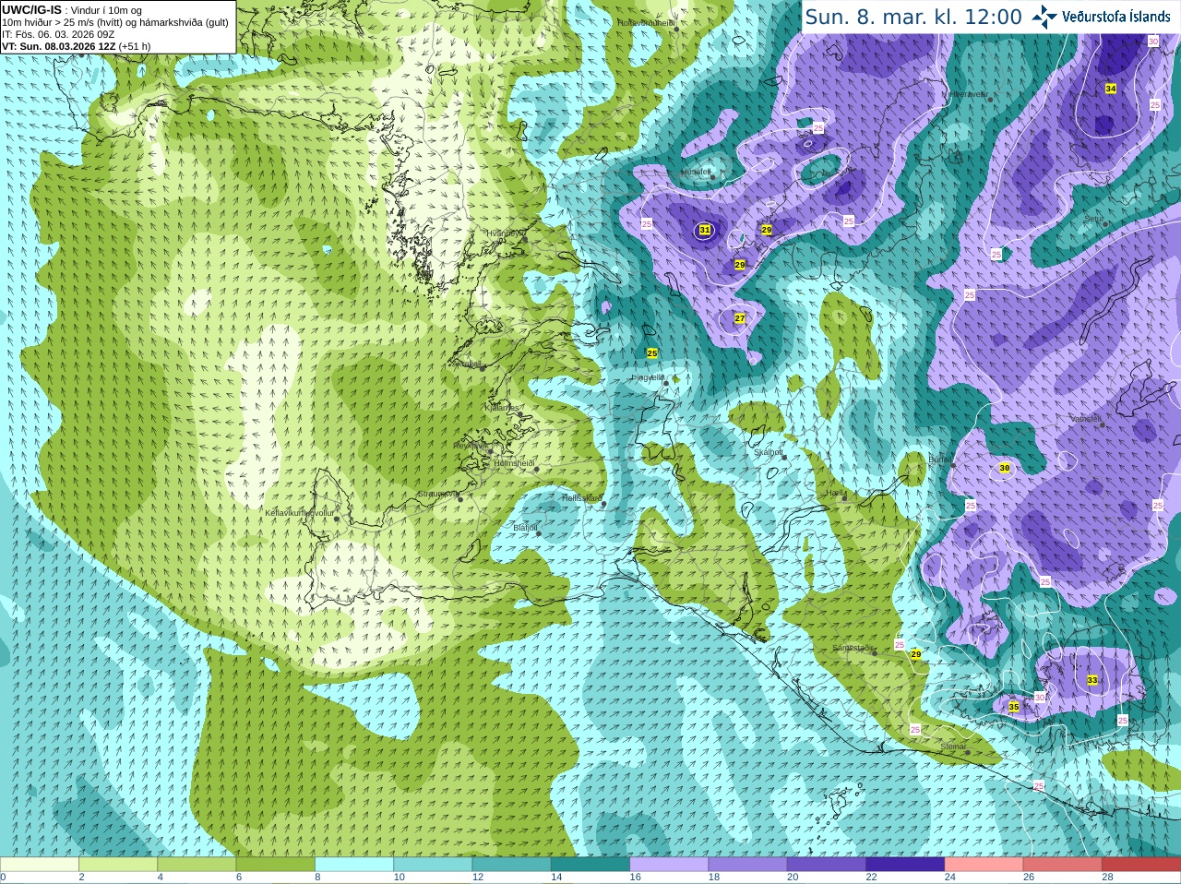This screenshot has height=884, width=1181.
Task: Click the Húsafell station label
Action: [697, 172]
